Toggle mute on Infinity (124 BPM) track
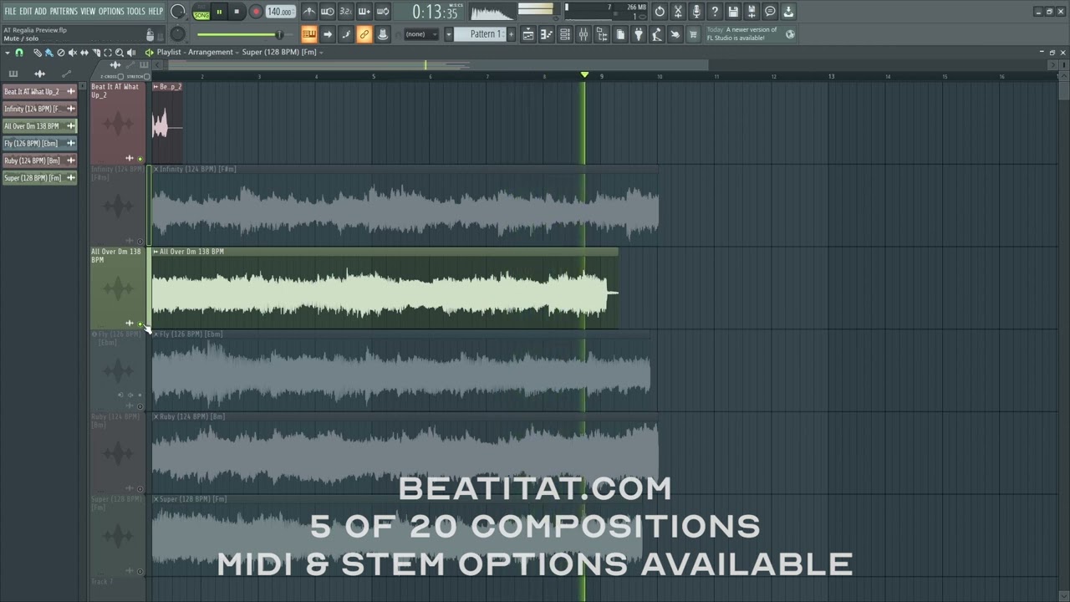The image size is (1070, 602). pyautogui.click(x=140, y=241)
